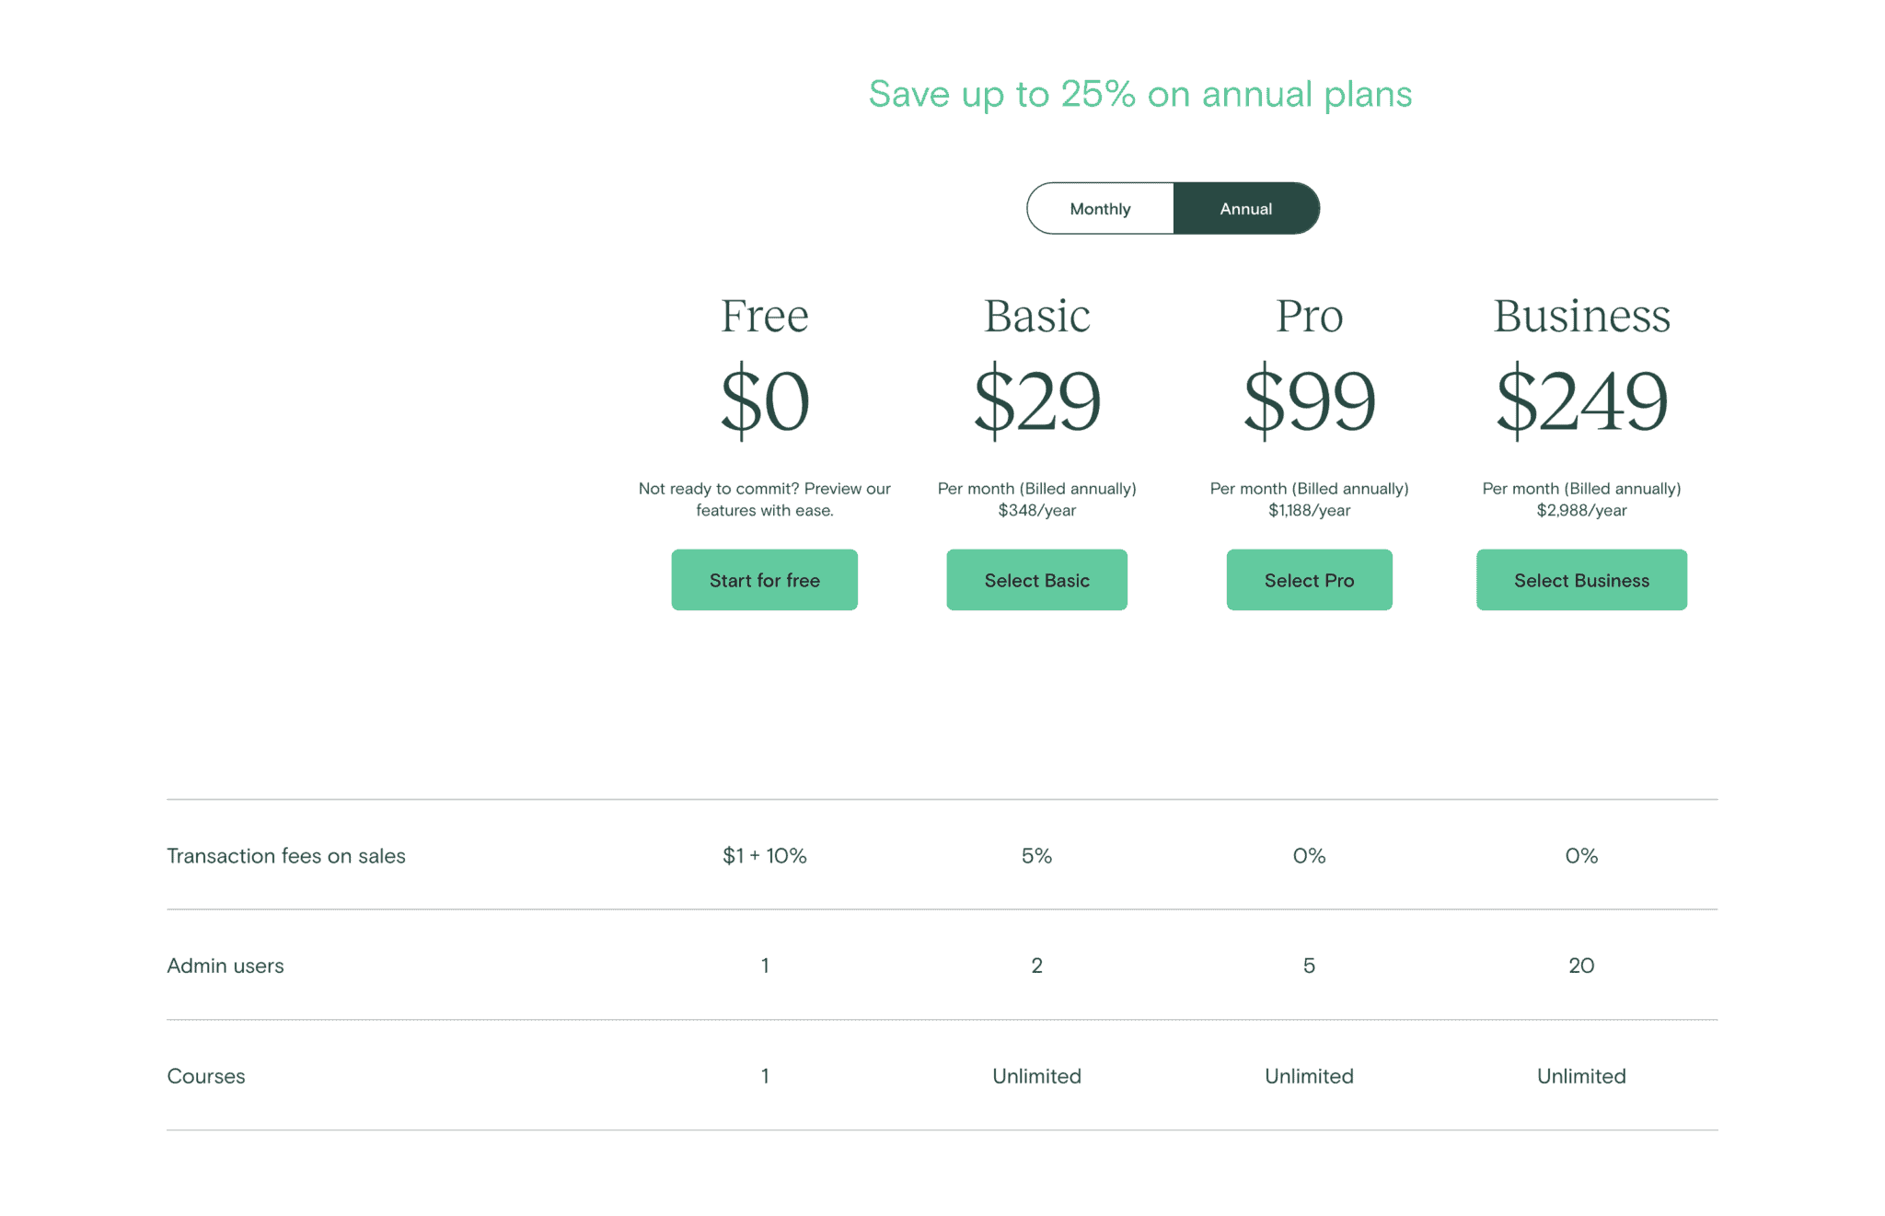Switch billing to Monthly

click(1099, 208)
